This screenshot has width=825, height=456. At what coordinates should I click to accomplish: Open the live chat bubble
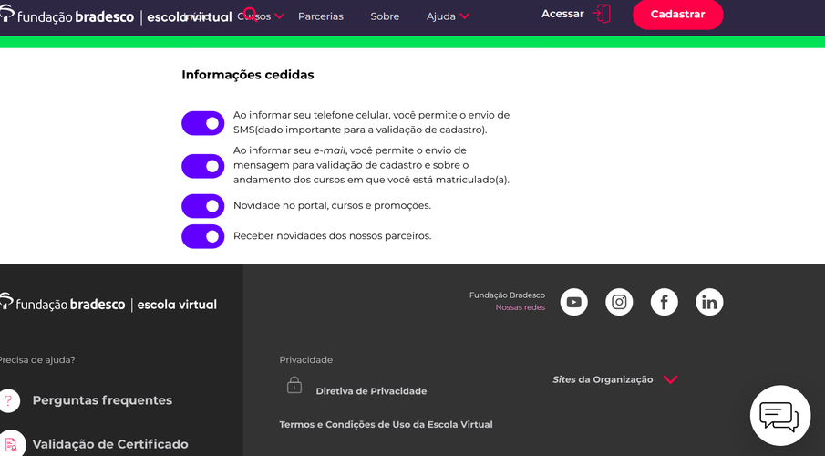click(780, 416)
